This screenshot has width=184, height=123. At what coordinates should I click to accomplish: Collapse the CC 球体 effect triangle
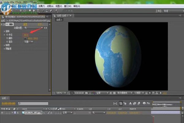tap(2, 24)
